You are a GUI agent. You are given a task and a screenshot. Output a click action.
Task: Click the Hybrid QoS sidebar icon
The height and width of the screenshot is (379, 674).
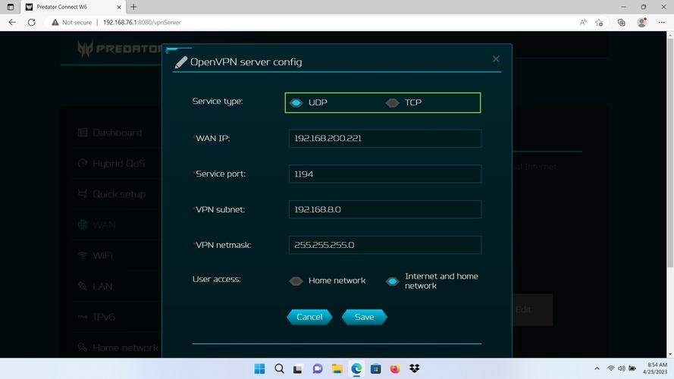pyautogui.click(x=83, y=163)
